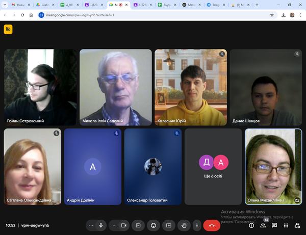Open the in-call chat panel
Screen dimensions: 306x235
pos(274,225)
